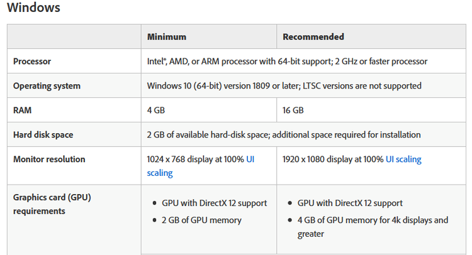Click the Windows section heading

click(33, 8)
